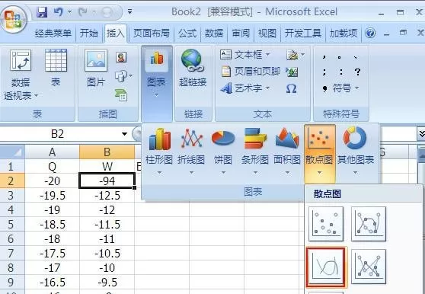Insert the question mark special symbol

[357, 72]
